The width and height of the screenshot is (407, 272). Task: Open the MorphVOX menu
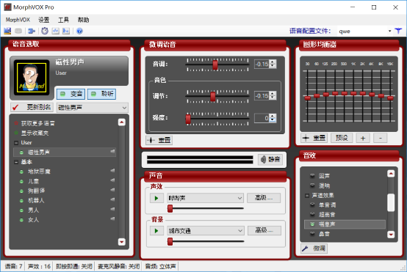18,20
